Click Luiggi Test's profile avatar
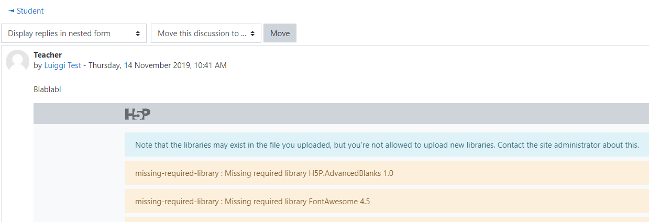Viewport: 649px width, 222px height. point(17,62)
